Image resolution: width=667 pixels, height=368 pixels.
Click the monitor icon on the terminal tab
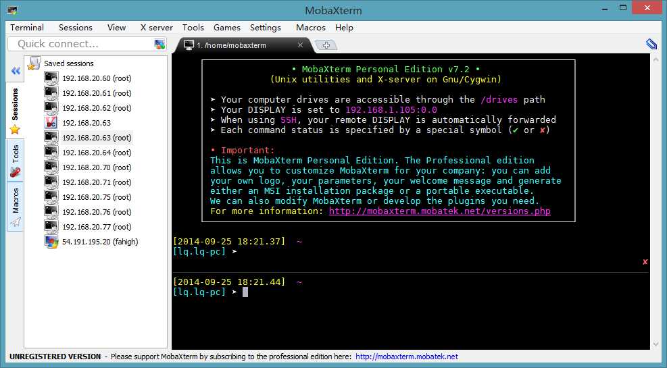click(x=189, y=45)
